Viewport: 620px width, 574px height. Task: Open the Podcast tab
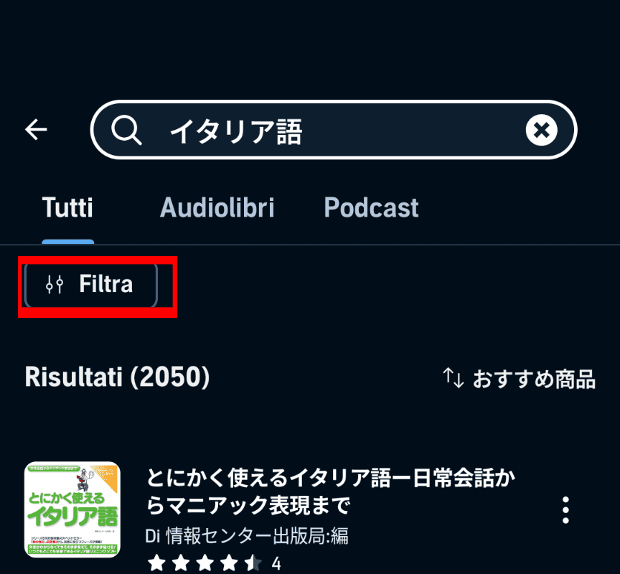[x=371, y=207]
